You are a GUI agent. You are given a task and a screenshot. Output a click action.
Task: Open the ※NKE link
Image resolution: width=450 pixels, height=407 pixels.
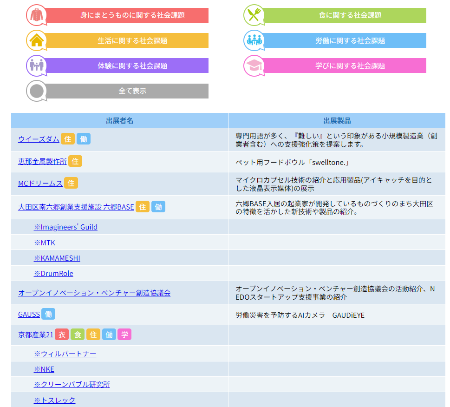click(x=44, y=369)
